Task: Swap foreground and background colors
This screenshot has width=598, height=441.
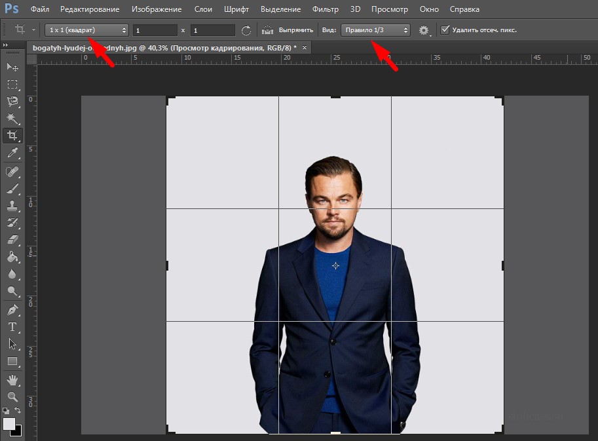Action: click(18, 410)
